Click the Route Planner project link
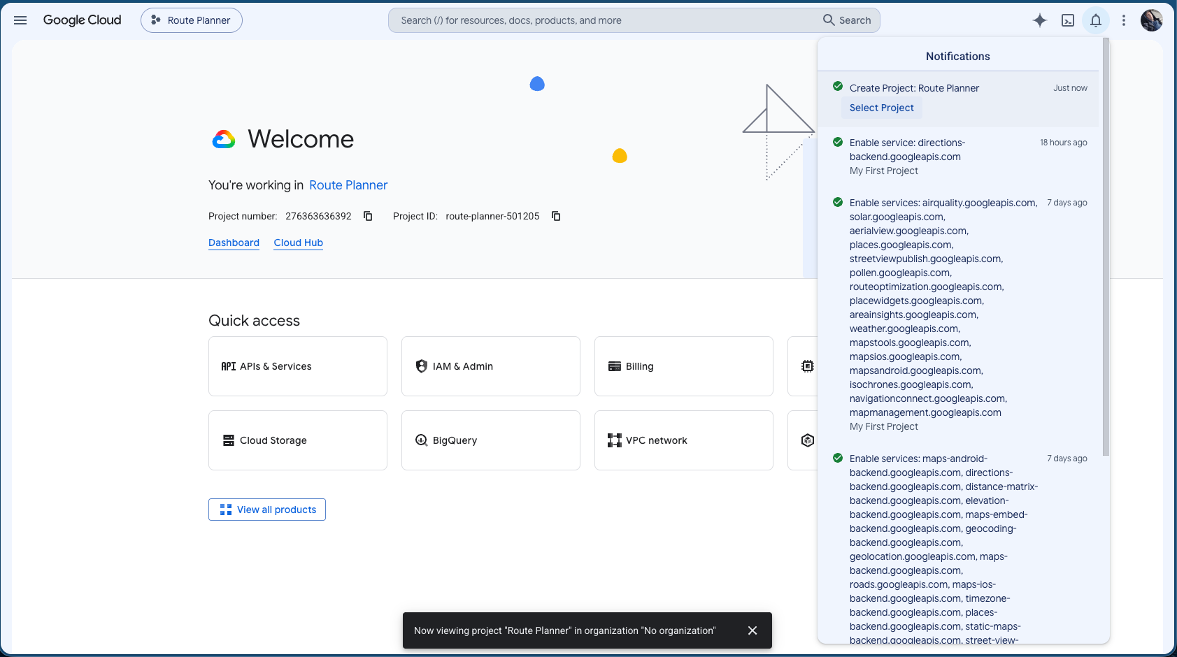This screenshot has width=1177, height=657. pos(348,185)
